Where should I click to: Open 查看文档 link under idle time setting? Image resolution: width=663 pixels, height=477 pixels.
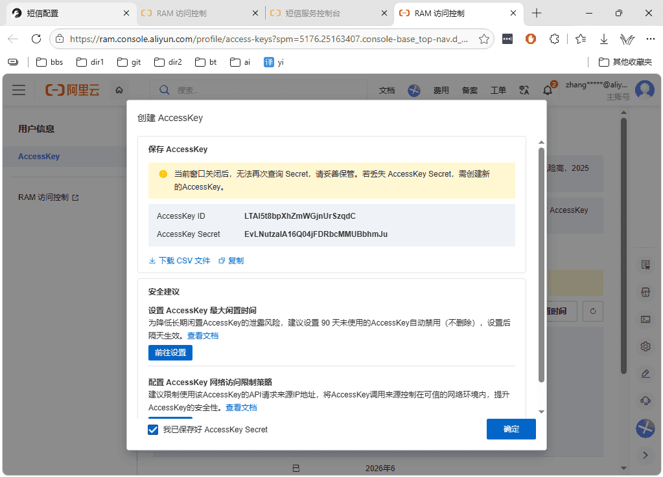203,336
